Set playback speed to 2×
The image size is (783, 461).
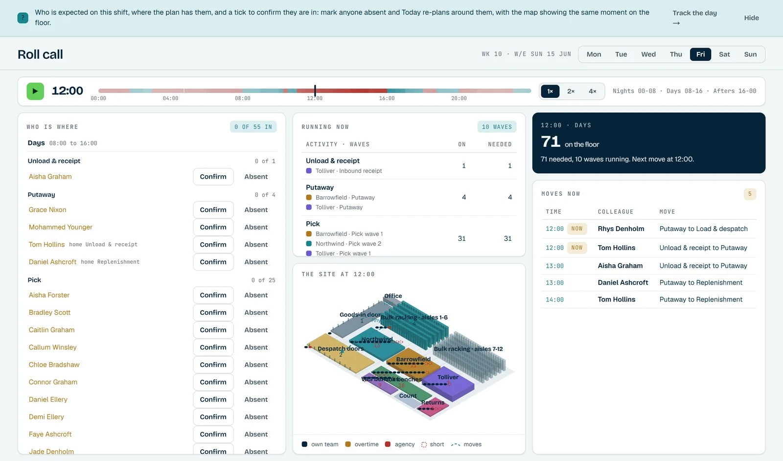(571, 91)
